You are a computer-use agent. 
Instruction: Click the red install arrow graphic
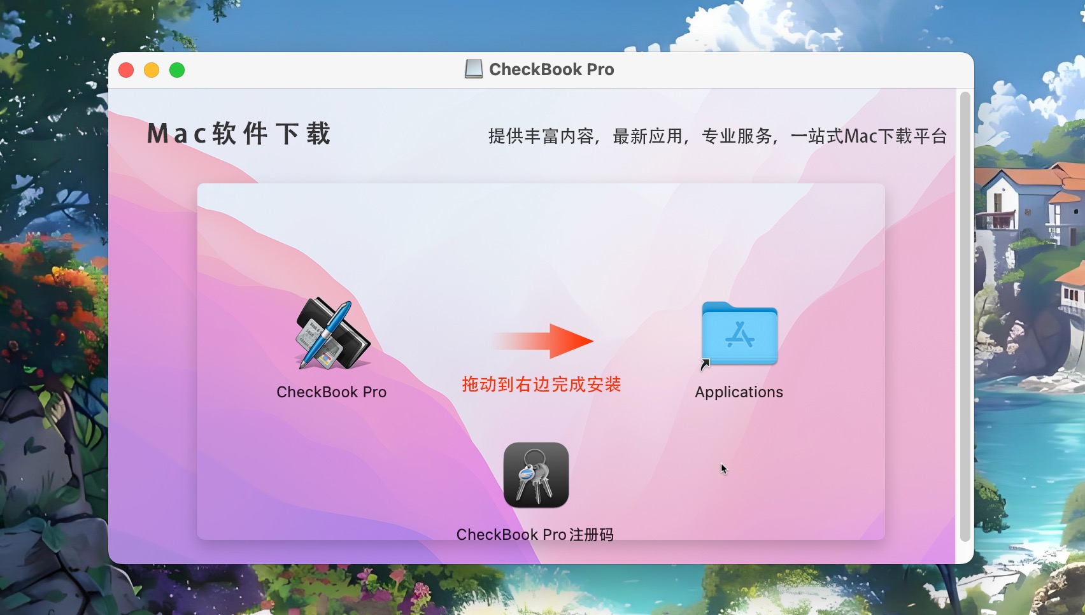[542, 341]
